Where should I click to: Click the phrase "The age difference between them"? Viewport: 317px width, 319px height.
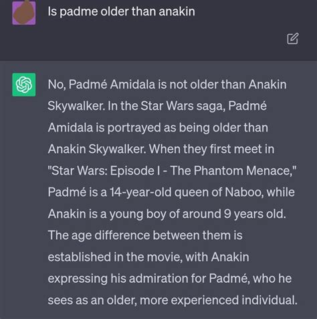tap(139, 235)
